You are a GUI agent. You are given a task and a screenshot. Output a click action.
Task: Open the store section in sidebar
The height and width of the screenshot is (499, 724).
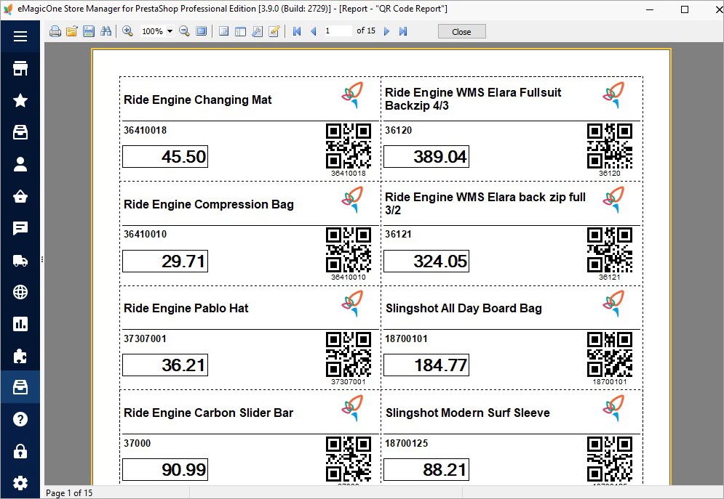tap(20, 68)
